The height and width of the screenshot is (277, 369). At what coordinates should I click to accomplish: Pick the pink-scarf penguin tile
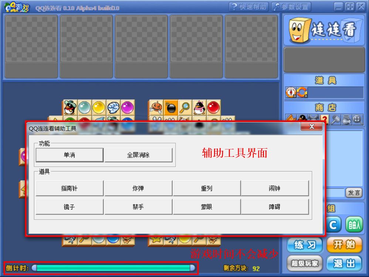click(x=200, y=108)
